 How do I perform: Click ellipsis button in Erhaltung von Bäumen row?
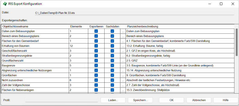click(x=123, y=46)
